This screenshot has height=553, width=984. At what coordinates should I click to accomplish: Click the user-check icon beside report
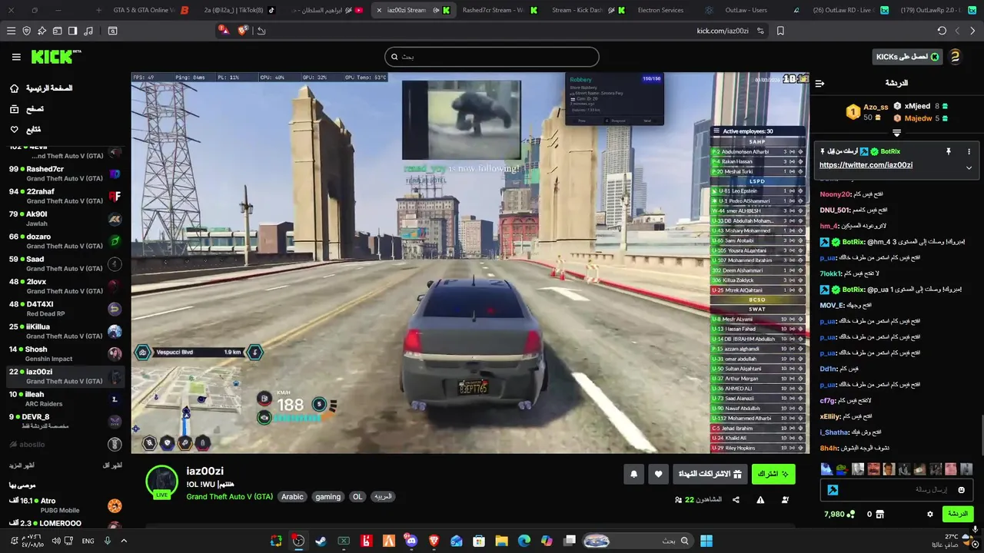coord(785,500)
